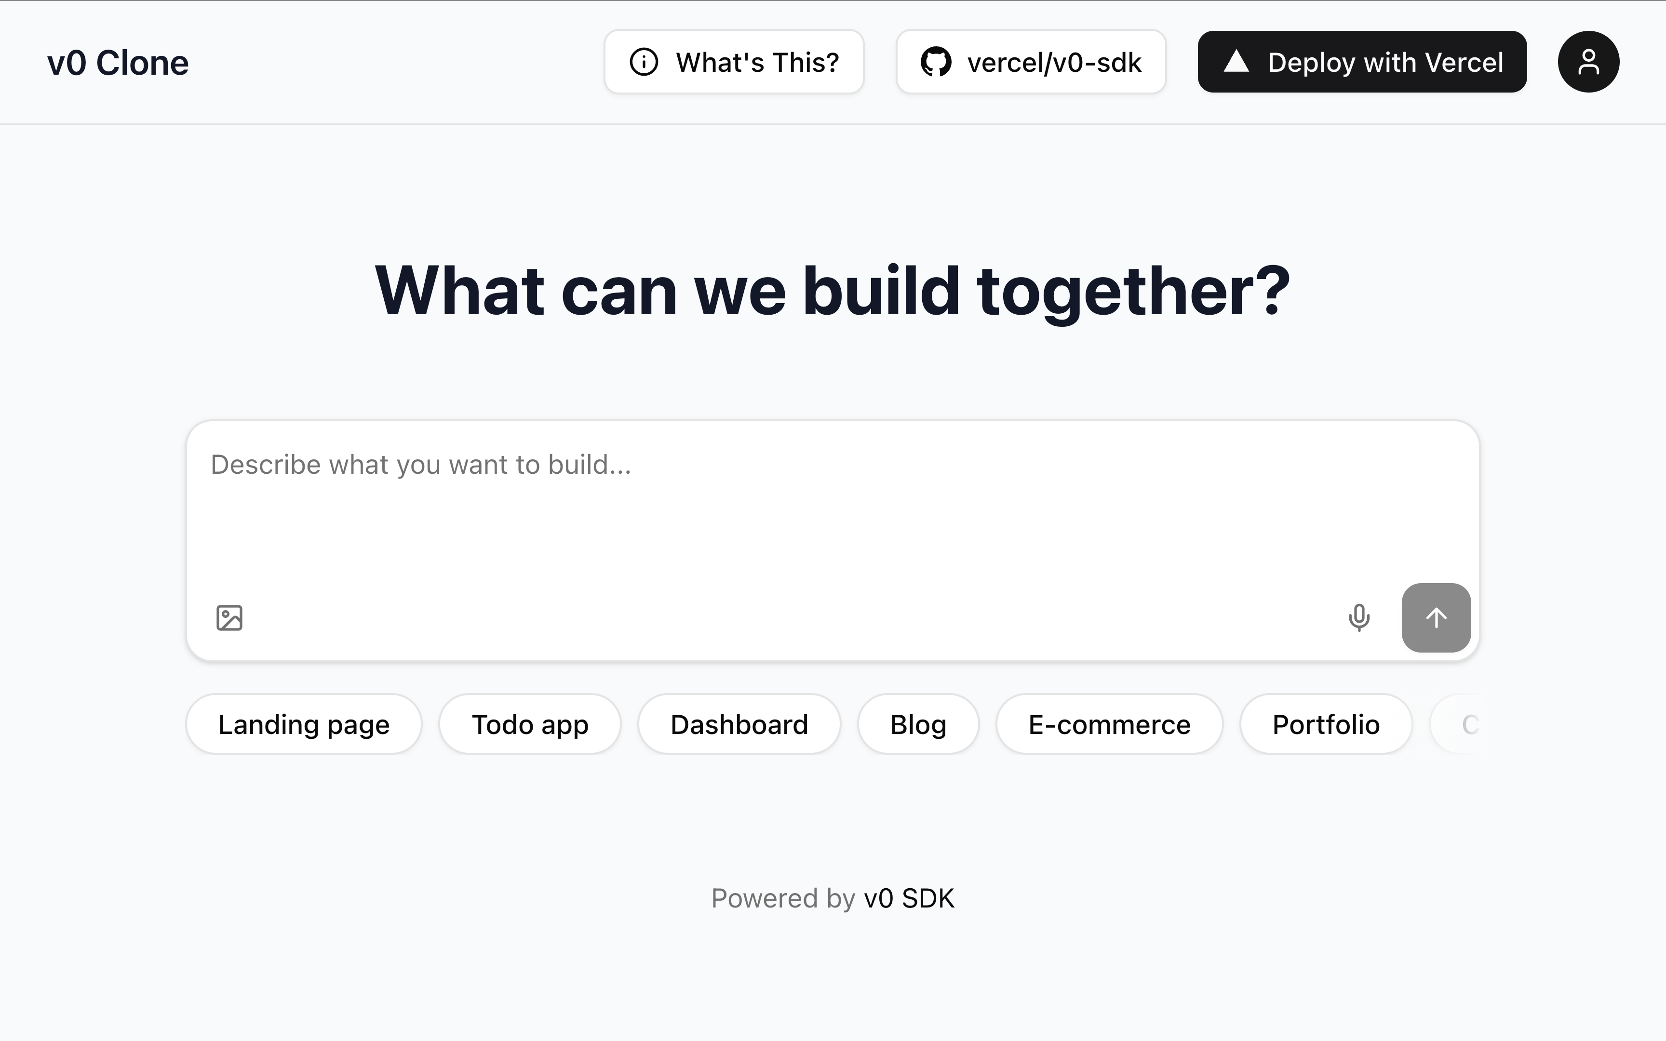Select the E-commerce suggestion chip
Screen dimensions: 1666x1041
click(1109, 723)
